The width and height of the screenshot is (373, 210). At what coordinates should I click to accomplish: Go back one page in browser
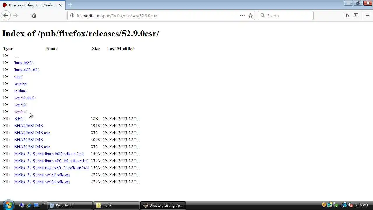point(6,16)
